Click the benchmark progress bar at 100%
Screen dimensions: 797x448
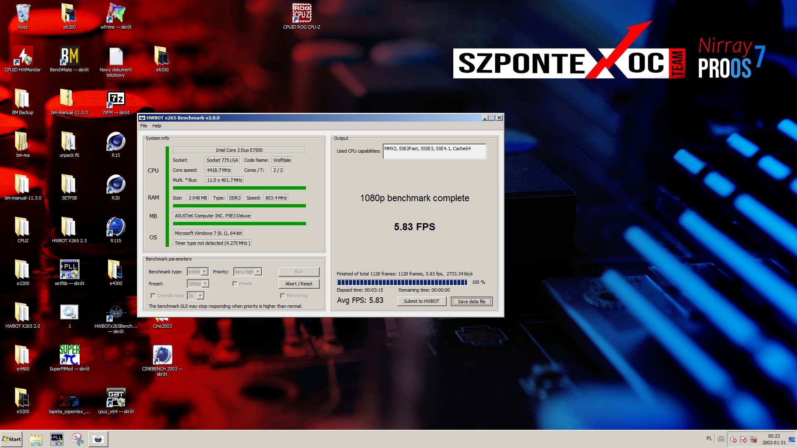point(402,282)
